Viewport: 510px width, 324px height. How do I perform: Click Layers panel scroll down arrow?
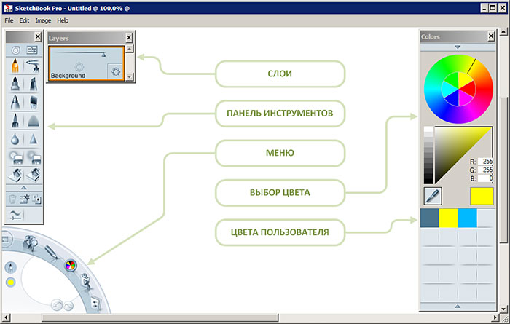click(130, 76)
